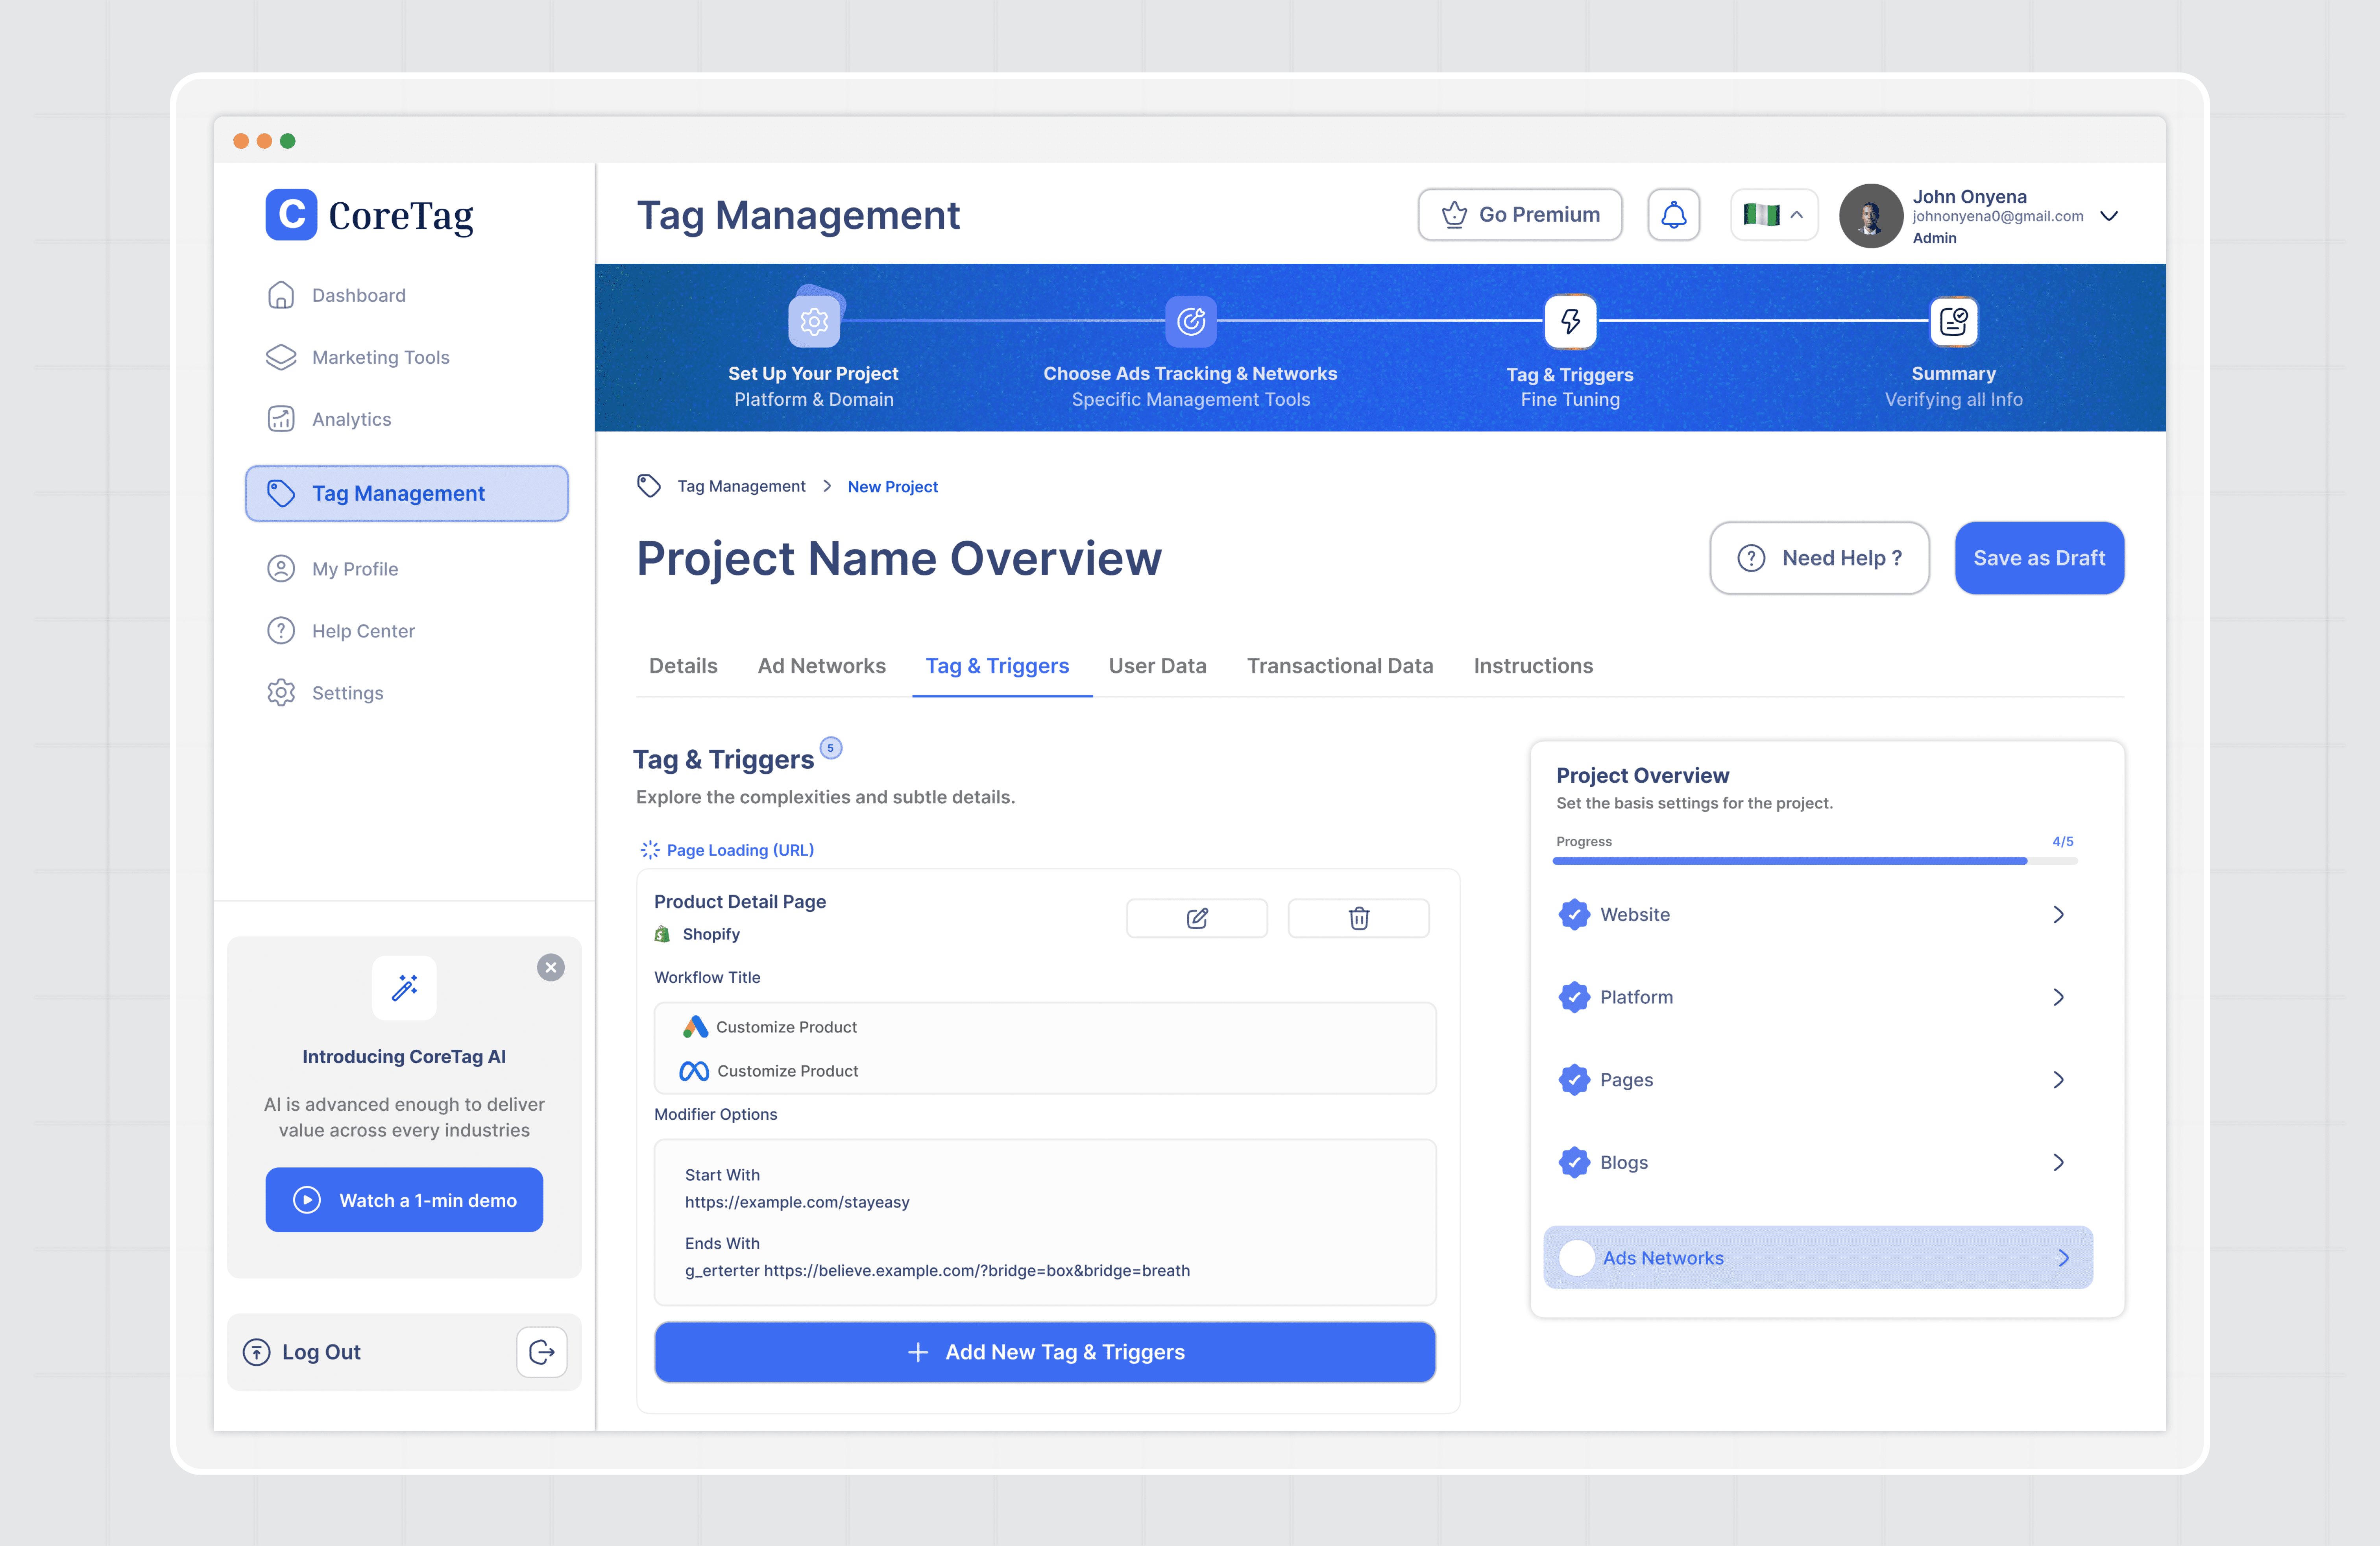Click the Meta Customize Product icon

point(694,1071)
